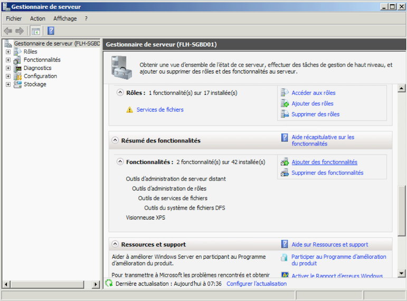Screen dimensions: 407x301
Task: Select the Rôles tree item label
Action: [31, 52]
